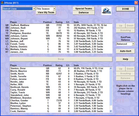The image size is (139, 116).
Task: Select bench player Ramirez, Manny
Action: [60, 109]
